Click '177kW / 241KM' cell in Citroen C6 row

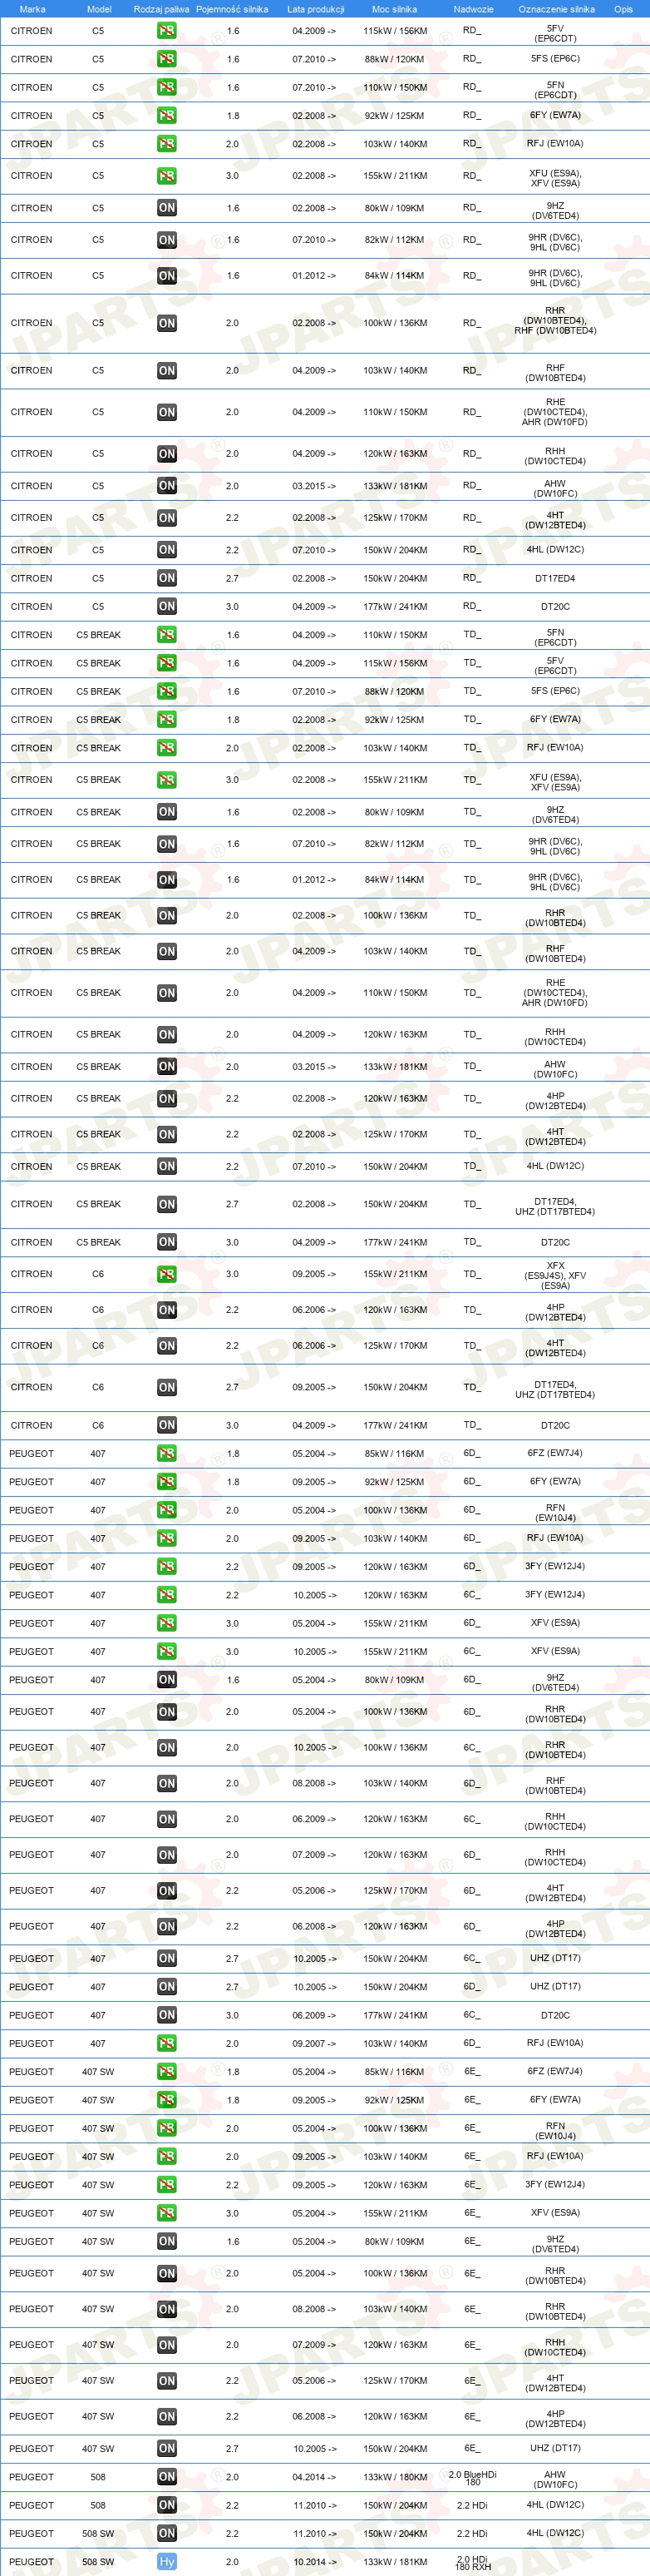(x=396, y=1425)
